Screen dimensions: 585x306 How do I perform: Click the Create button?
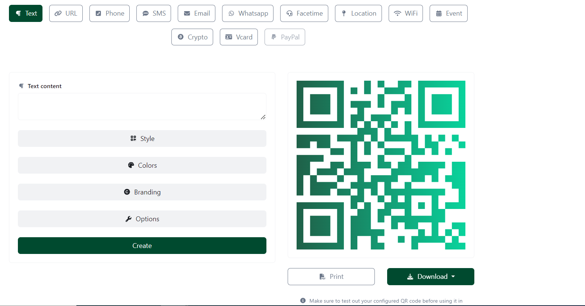pos(142,245)
